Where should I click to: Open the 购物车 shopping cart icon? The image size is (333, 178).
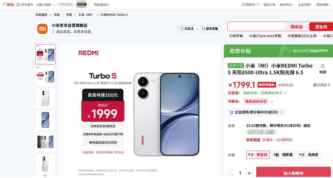point(243,5)
